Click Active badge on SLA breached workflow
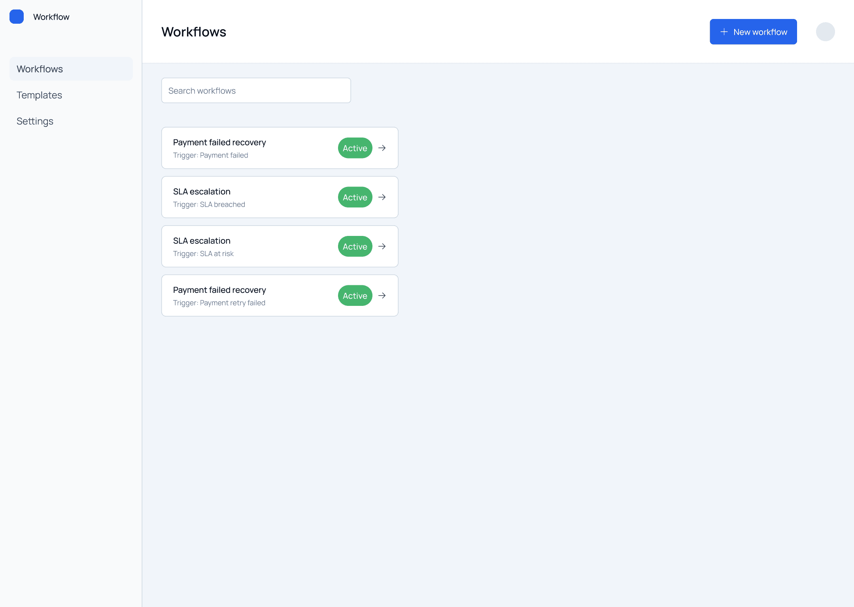Viewport: 854px width, 607px height. pyautogui.click(x=355, y=197)
